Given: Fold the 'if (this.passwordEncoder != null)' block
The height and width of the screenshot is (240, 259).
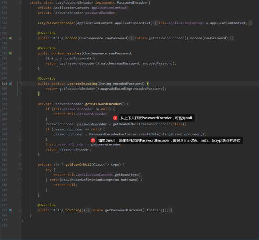Looking at the screenshot, I should [20, 109].
